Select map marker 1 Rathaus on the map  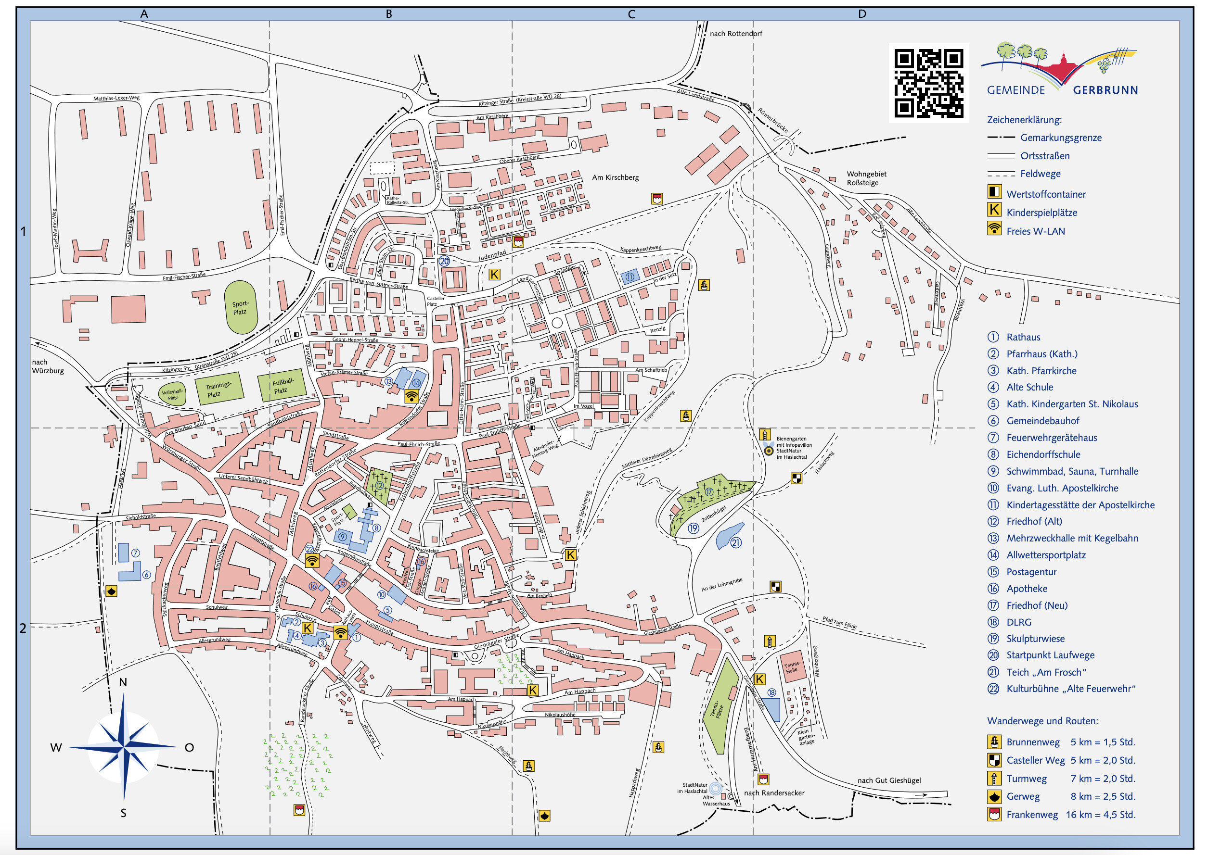356,637
